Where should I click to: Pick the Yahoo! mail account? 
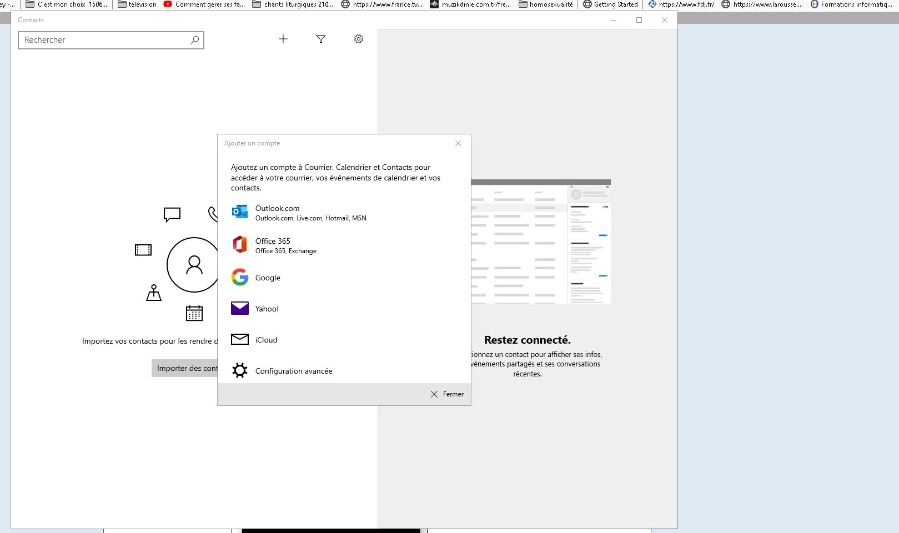click(344, 309)
